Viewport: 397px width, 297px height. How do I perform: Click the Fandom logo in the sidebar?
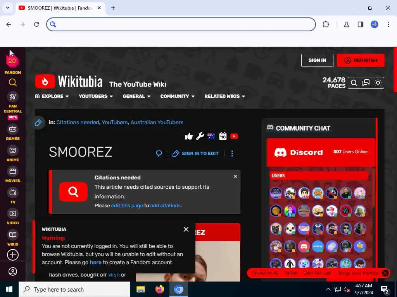pos(12,61)
